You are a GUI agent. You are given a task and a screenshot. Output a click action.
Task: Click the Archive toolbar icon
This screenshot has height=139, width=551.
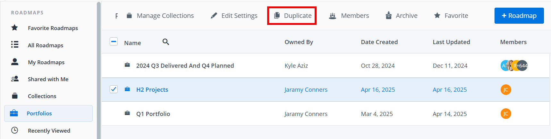pos(388,15)
